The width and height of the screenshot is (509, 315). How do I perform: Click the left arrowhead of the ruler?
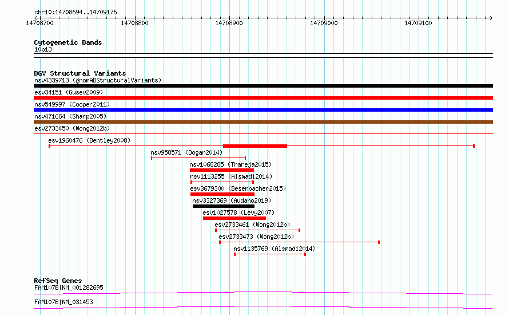click(x=35, y=18)
